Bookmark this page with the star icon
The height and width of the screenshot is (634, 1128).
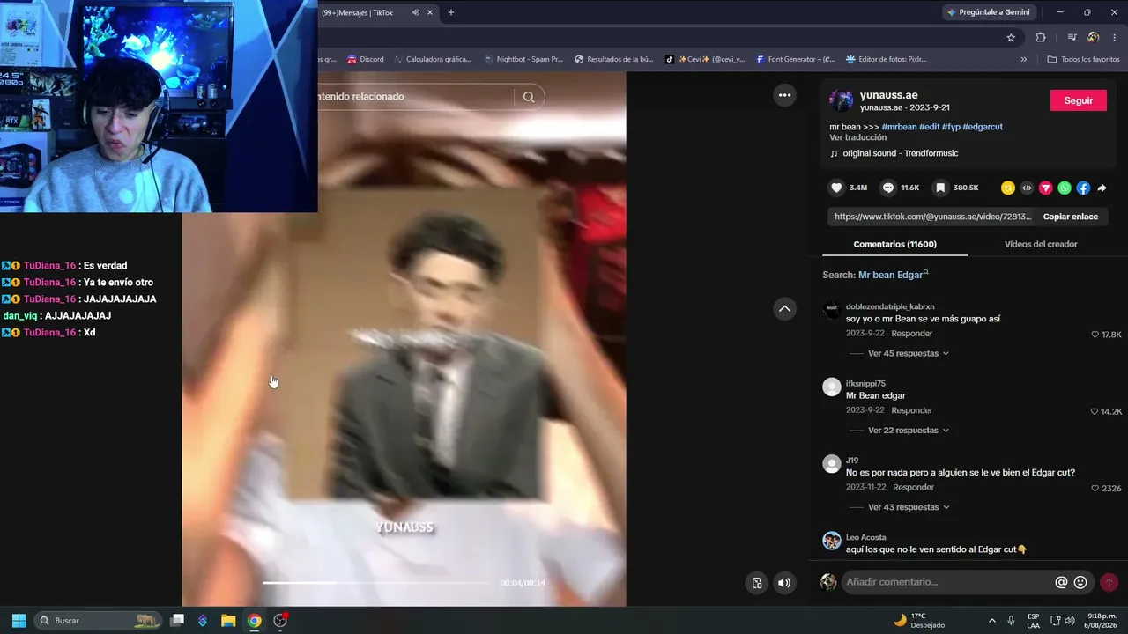1011,37
